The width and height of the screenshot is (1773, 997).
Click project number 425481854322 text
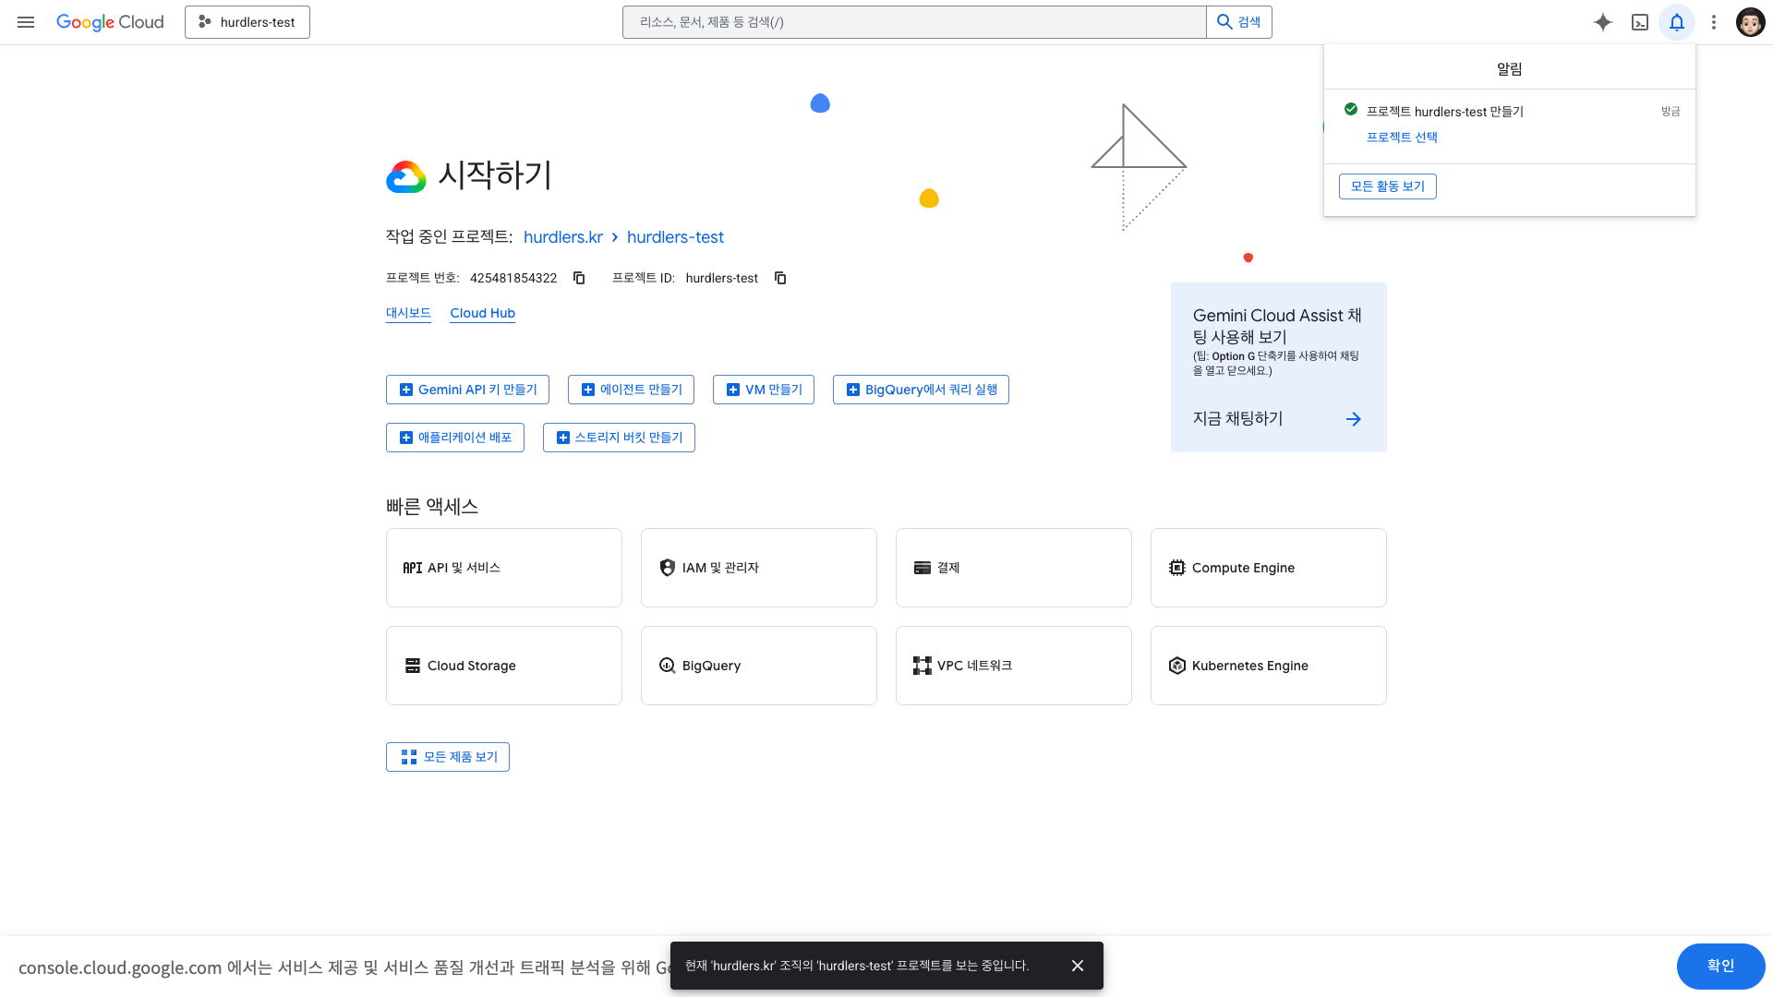[513, 278]
